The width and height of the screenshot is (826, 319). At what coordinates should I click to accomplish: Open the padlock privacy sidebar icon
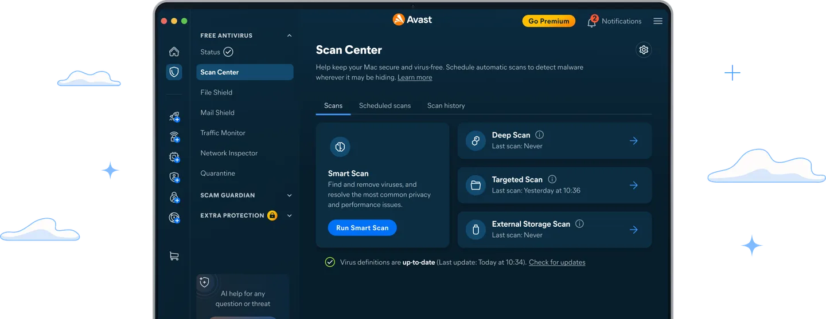tap(174, 198)
